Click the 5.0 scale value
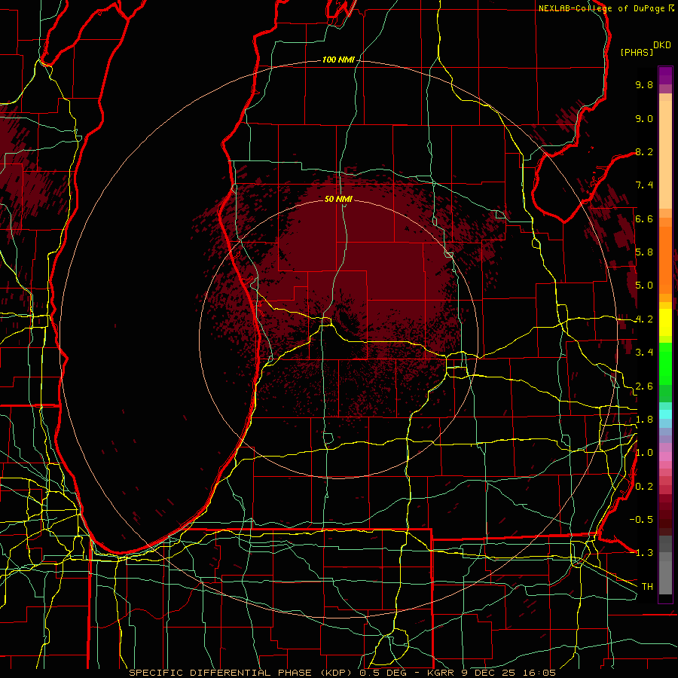 click(x=644, y=286)
